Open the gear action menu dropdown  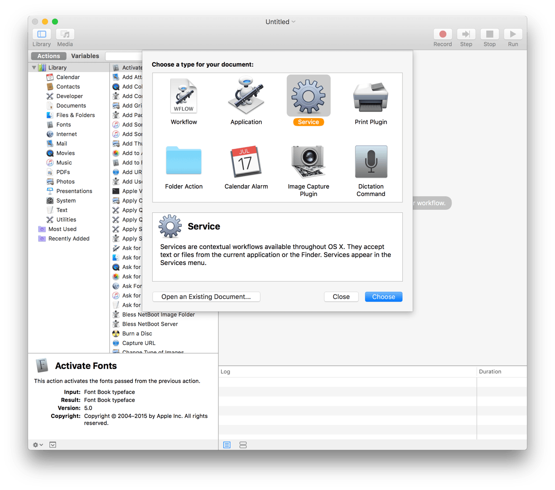pos(38,445)
